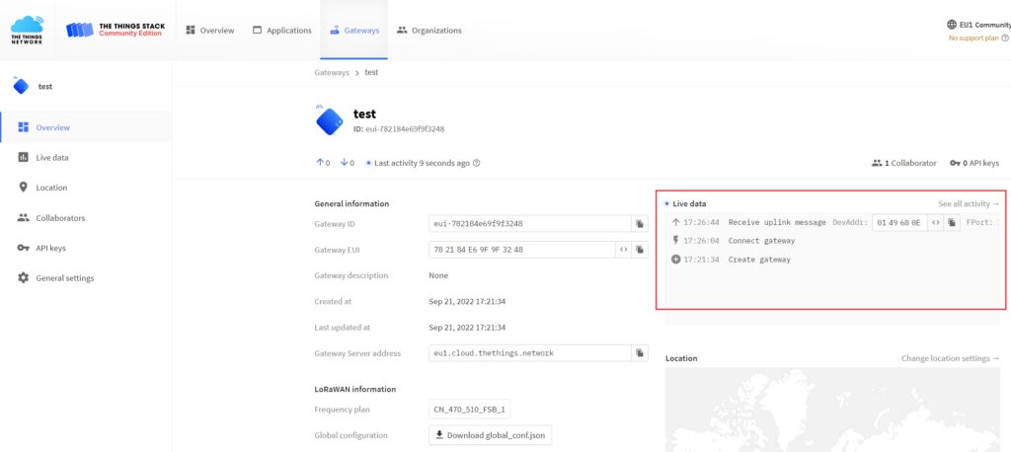This screenshot has height=452, width=1011.
Task: Click the help icon beside Last activity
Action: [x=477, y=163]
